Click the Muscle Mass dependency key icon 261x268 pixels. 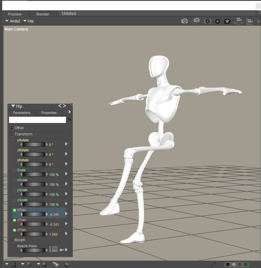[x=62, y=250]
